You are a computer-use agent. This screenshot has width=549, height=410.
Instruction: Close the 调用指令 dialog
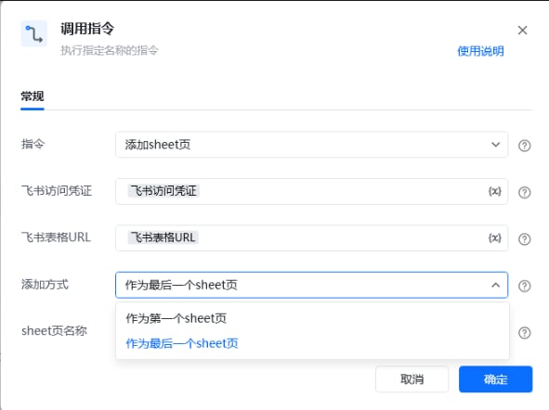coord(522,31)
